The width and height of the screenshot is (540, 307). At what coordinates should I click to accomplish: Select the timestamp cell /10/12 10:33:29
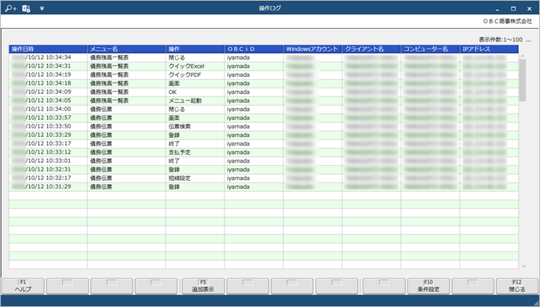click(x=48, y=135)
